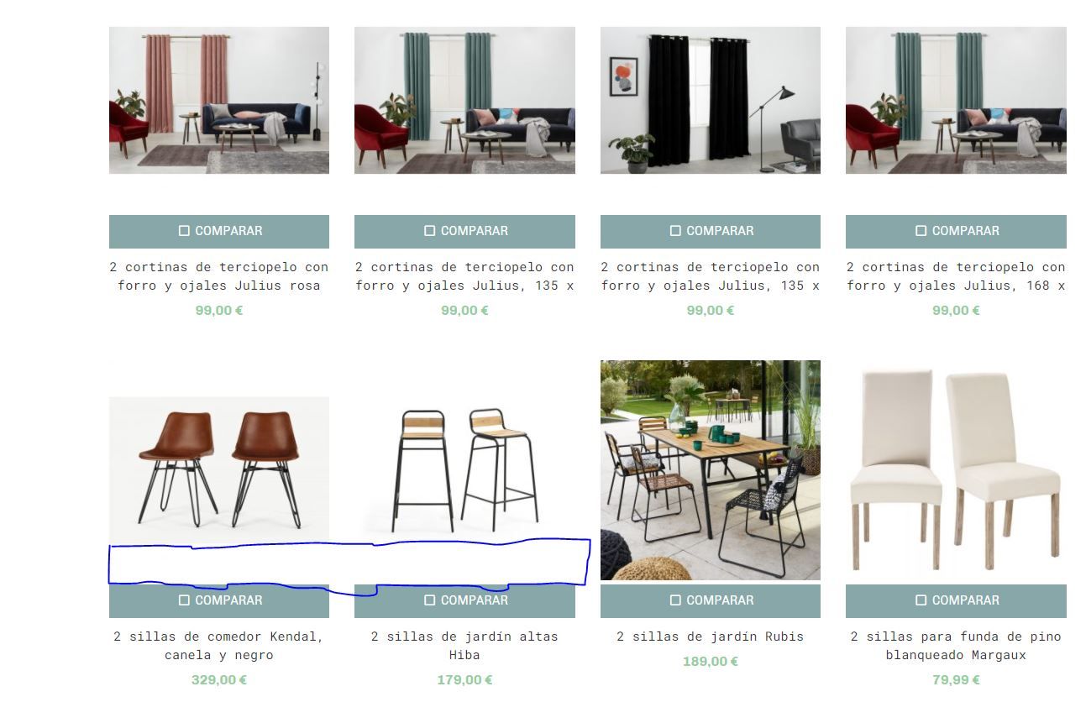Open the pink Julius curtains product image
This screenshot has width=1086, height=702.
coord(219,100)
